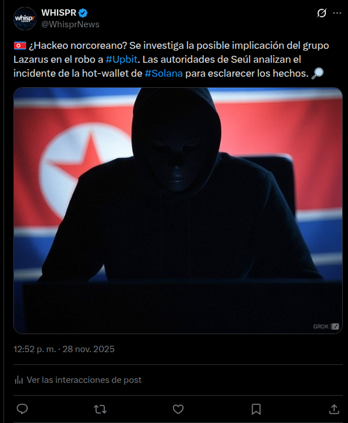Click the blue verified badge
348x423 pixels.
83,13
